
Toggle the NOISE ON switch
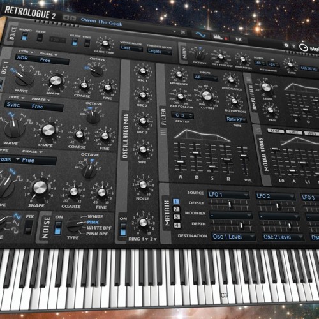pos(57,228)
